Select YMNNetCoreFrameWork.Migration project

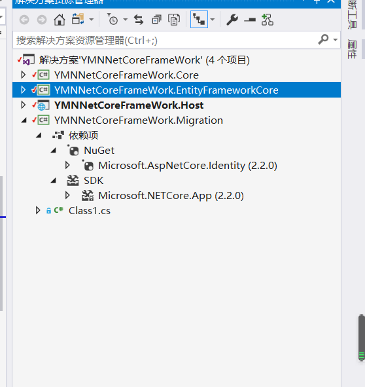pos(139,120)
